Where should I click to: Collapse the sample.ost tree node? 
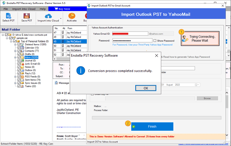pyautogui.click(x=7, y=38)
